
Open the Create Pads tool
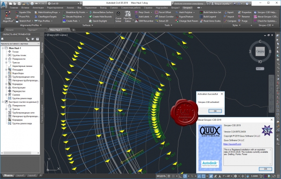[x=71, y=21]
